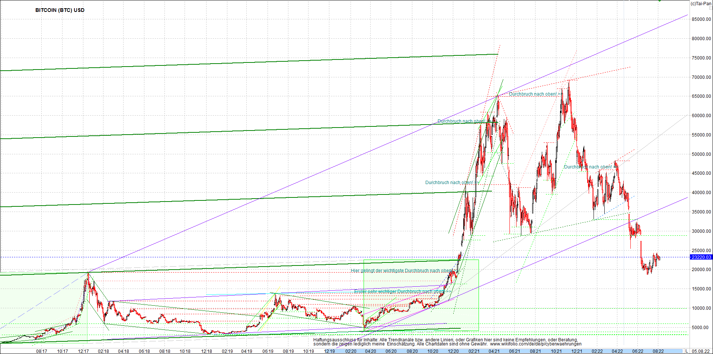Select the BITCOIN (BTC) USD chart title
713x354 pixels.
coord(60,10)
